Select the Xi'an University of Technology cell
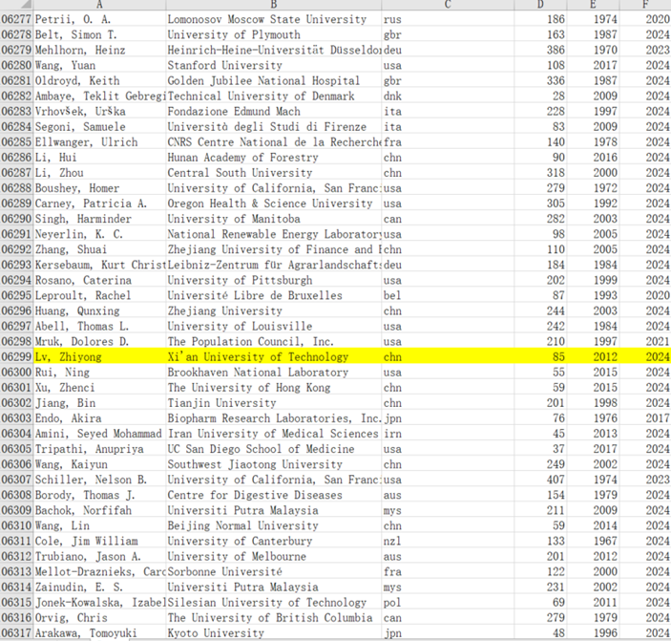Image resolution: width=671 pixels, height=641 pixels. (x=273, y=357)
